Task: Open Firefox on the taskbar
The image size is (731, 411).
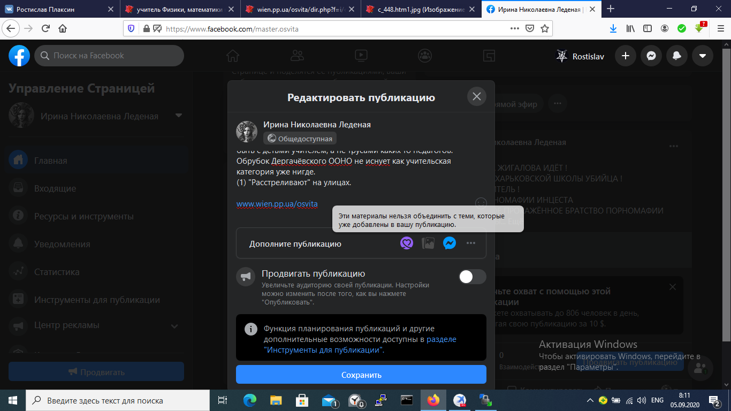Action: click(433, 400)
